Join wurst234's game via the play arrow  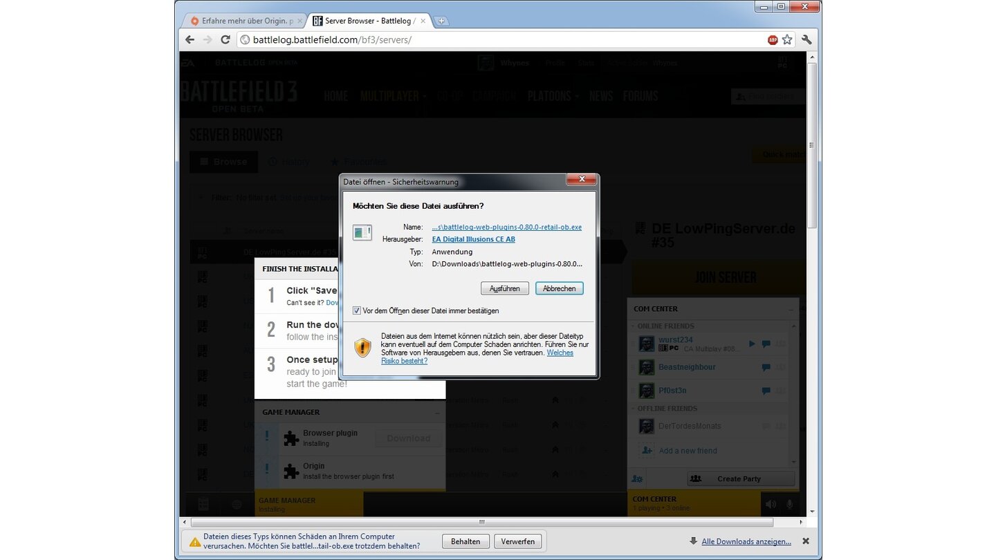753,344
